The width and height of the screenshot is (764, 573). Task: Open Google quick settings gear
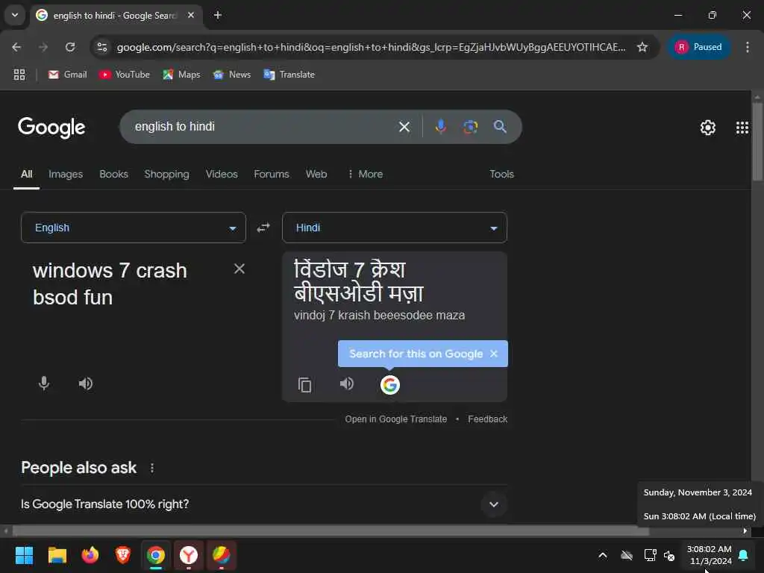(707, 128)
